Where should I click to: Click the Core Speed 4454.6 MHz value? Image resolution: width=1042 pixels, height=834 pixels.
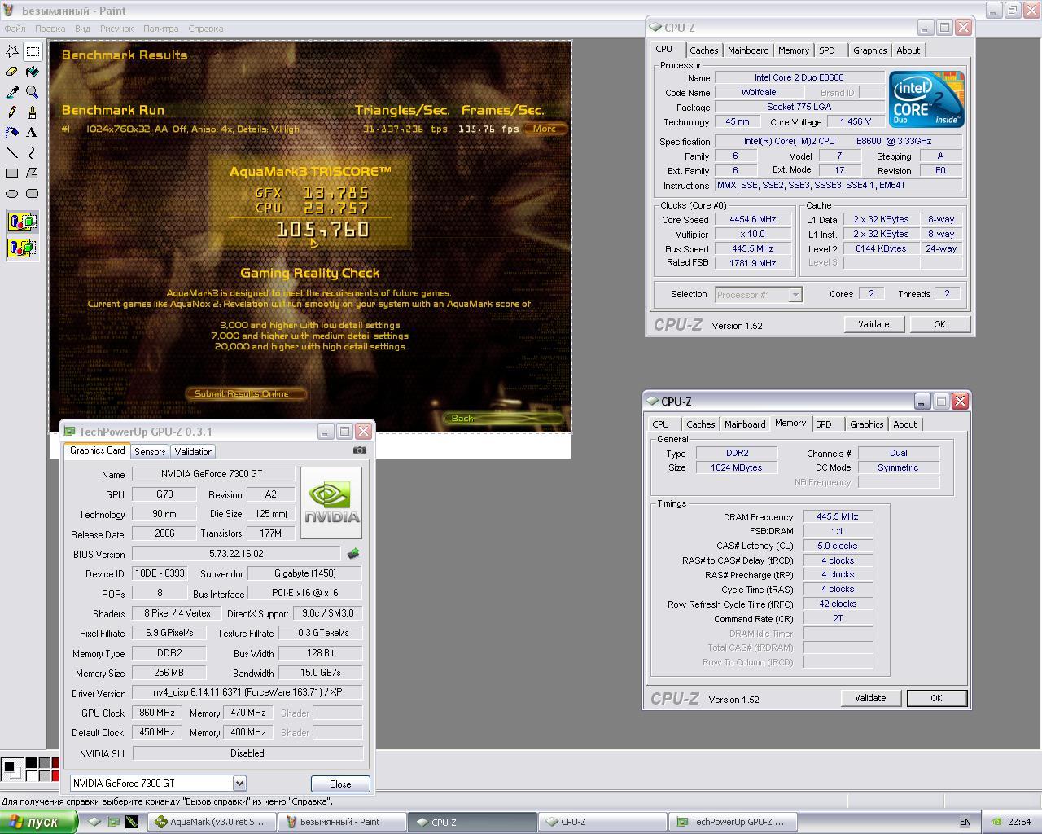tap(752, 220)
